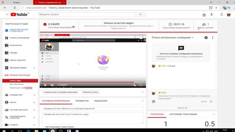Click the drag handle beside Изменить значок
The image size is (235, 132).
(142, 92)
